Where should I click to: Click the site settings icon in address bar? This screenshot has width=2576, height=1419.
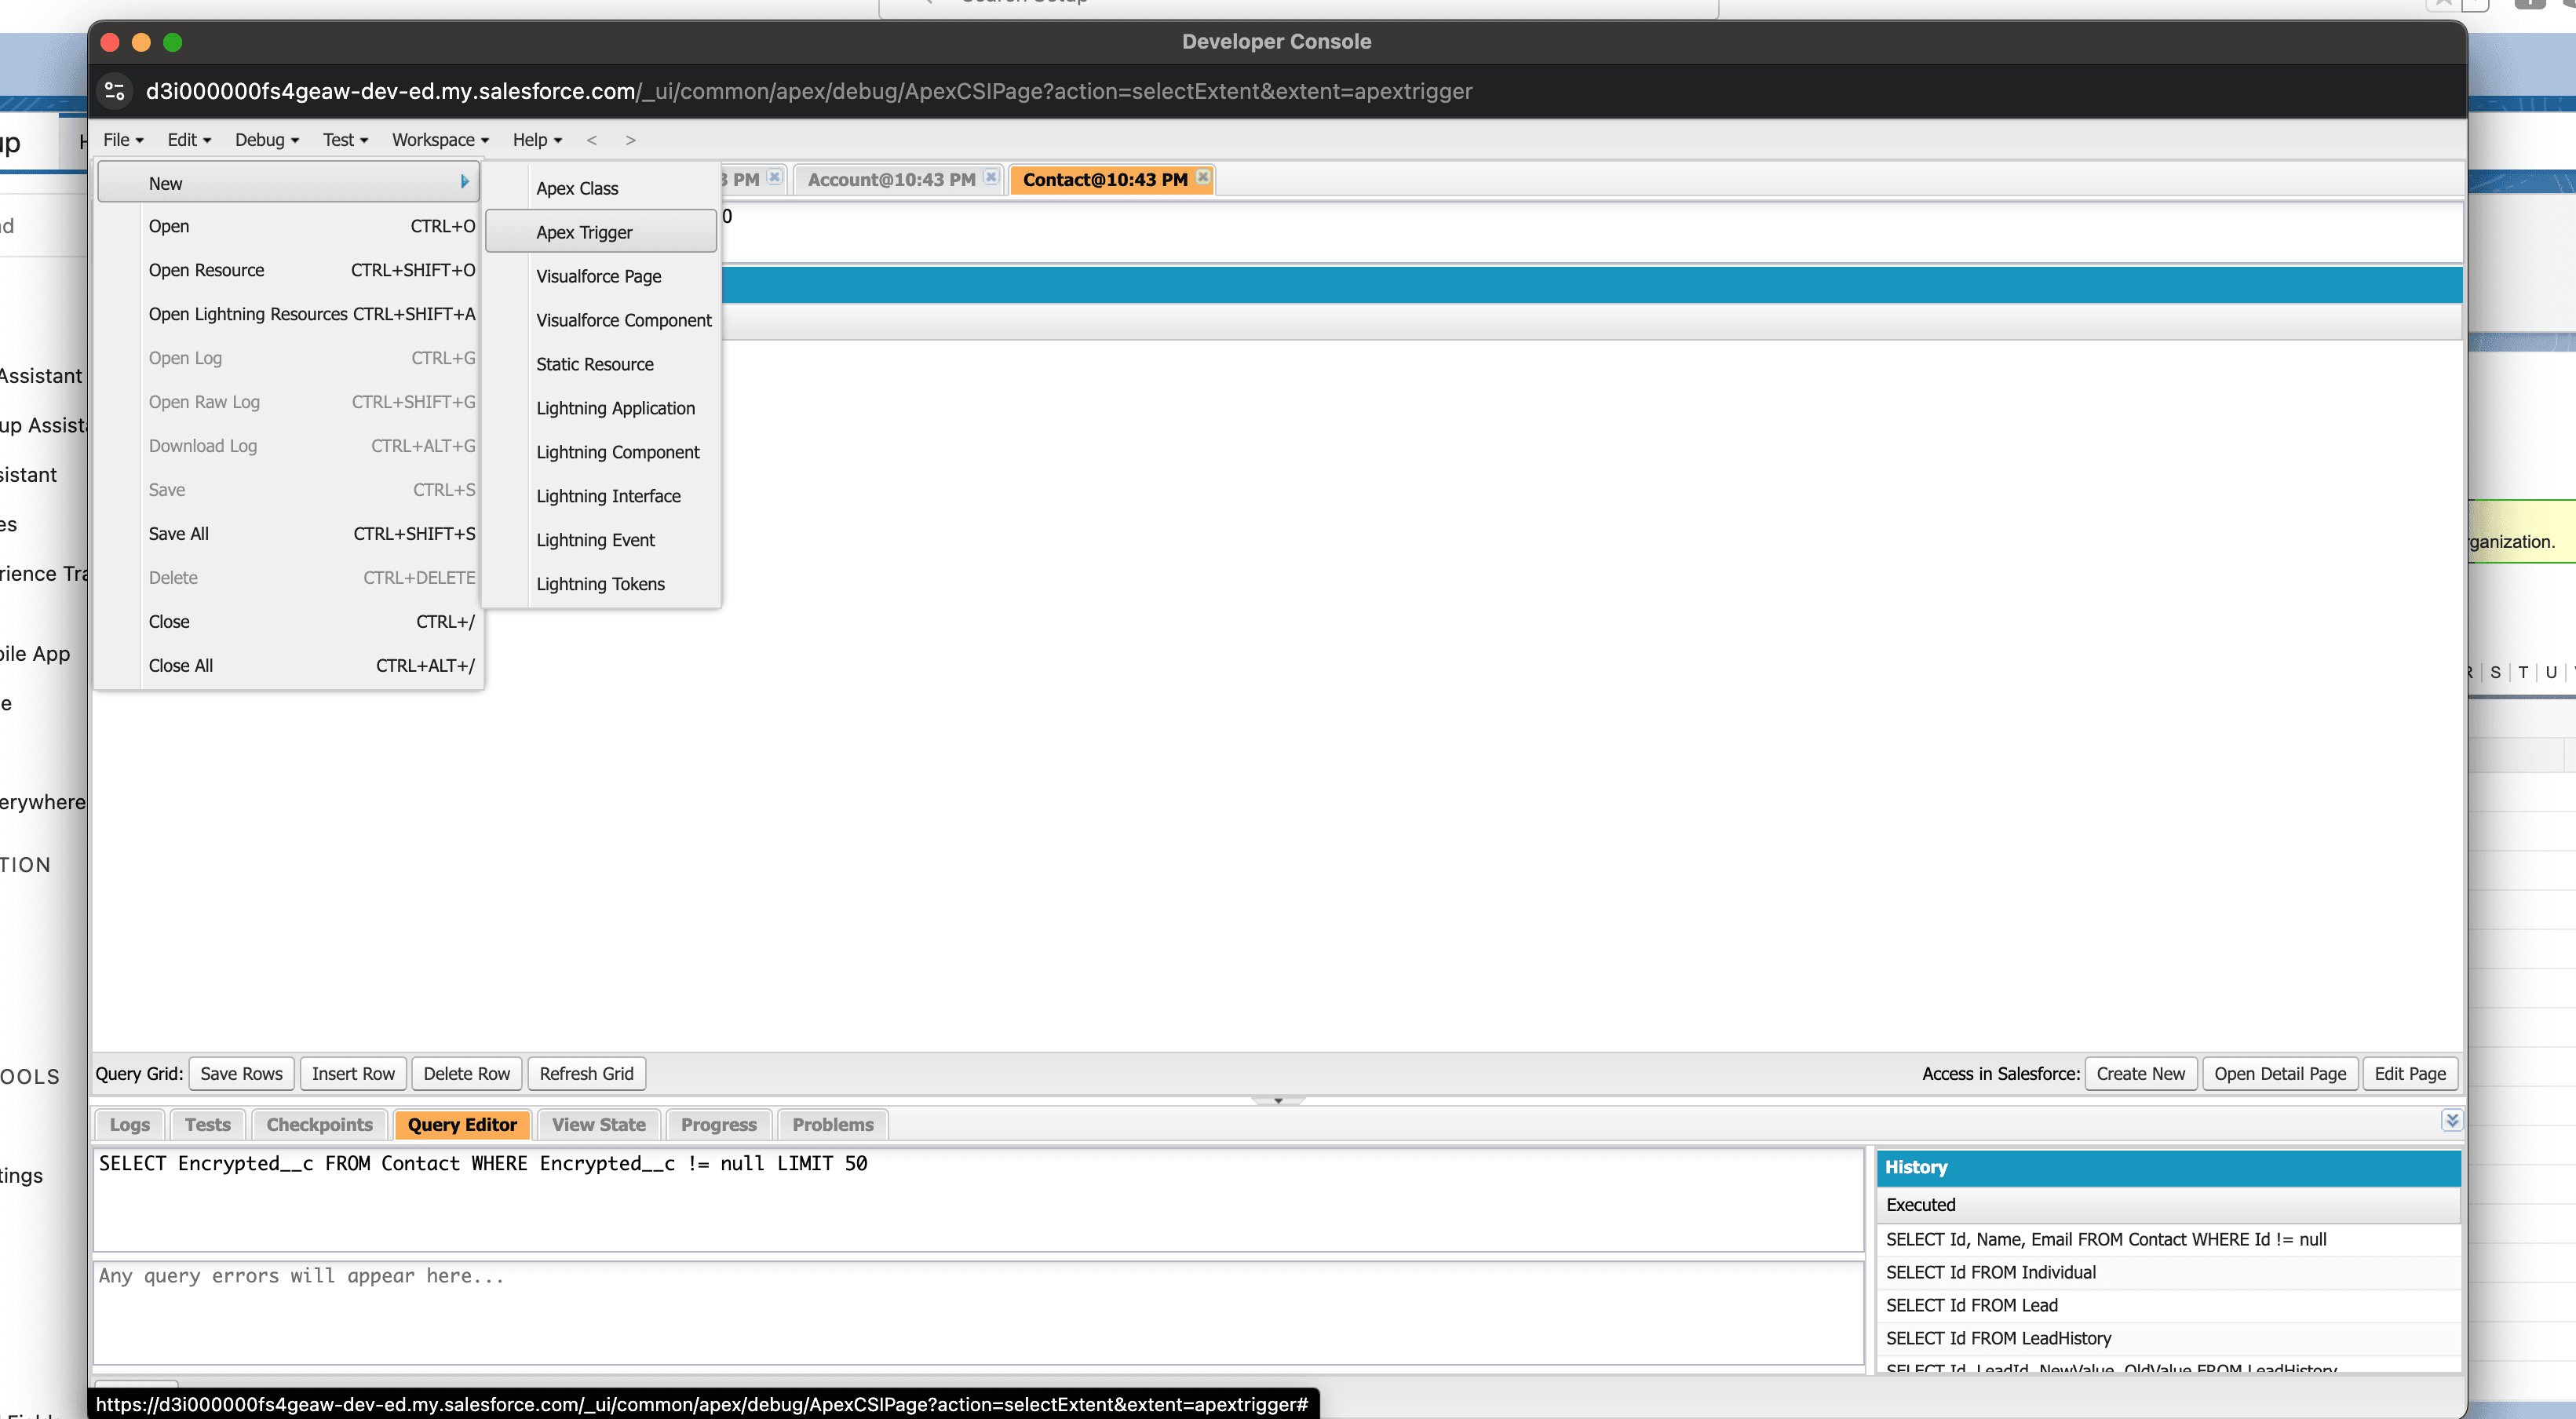click(x=114, y=91)
